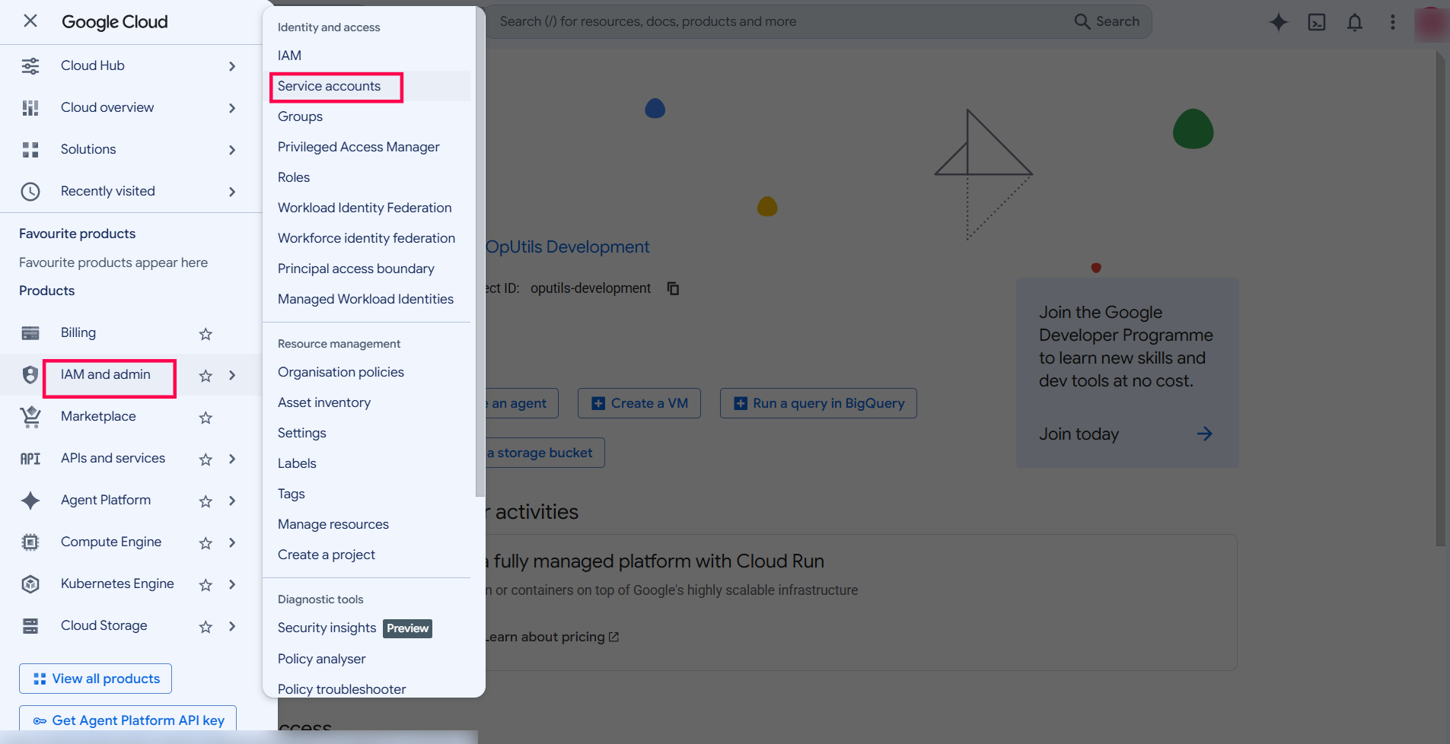Click the Recently visited clock icon
The image size is (1450, 744).
pos(30,192)
